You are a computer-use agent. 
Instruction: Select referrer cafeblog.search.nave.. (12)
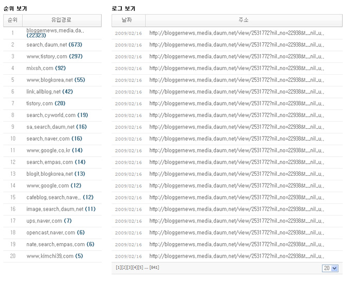[60, 197]
